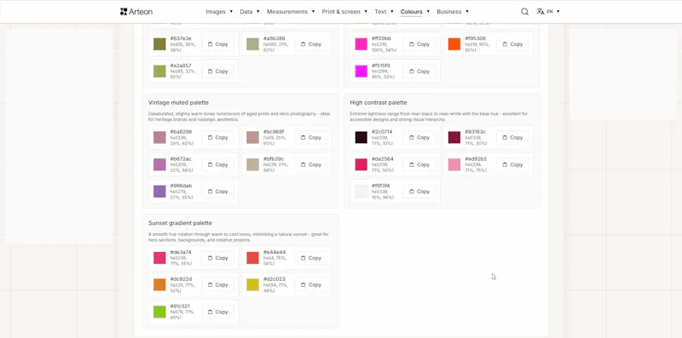Click the #bfb39c beige swatch
The height and width of the screenshot is (338, 682).
[x=252, y=164]
